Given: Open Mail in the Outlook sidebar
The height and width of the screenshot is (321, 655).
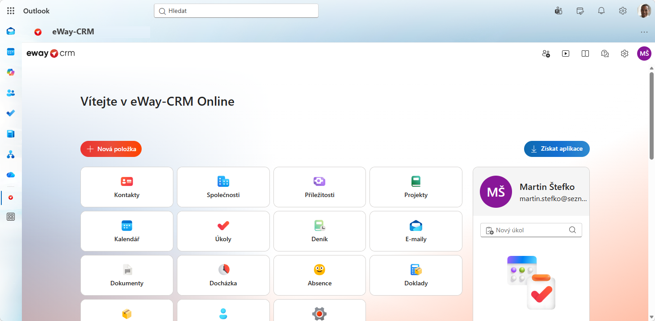Looking at the screenshot, I should [11, 31].
